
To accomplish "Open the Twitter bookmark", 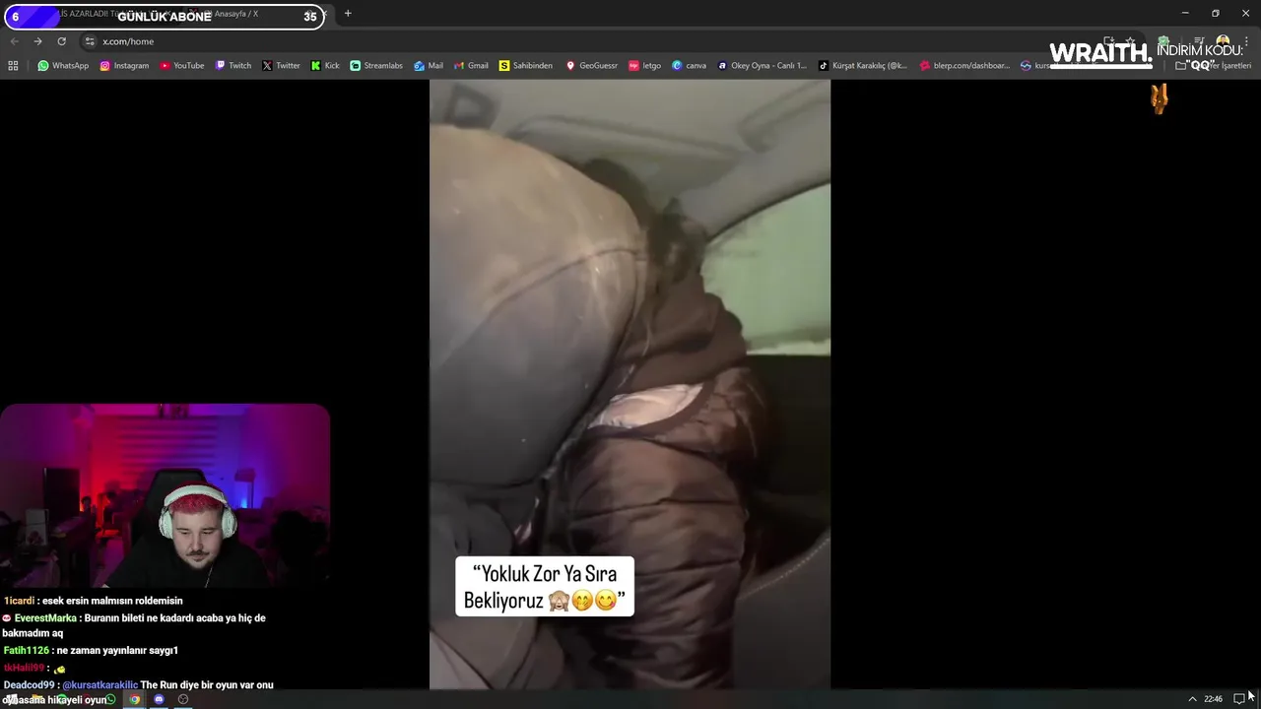I will pyautogui.click(x=281, y=66).
